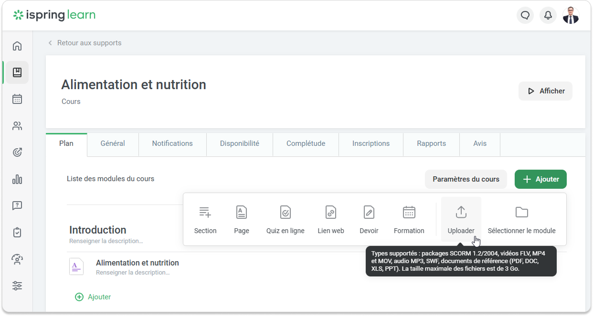Image resolution: width=593 pixels, height=316 pixels.
Task: Follow the Retour aux supports link
Action: pos(89,43)
